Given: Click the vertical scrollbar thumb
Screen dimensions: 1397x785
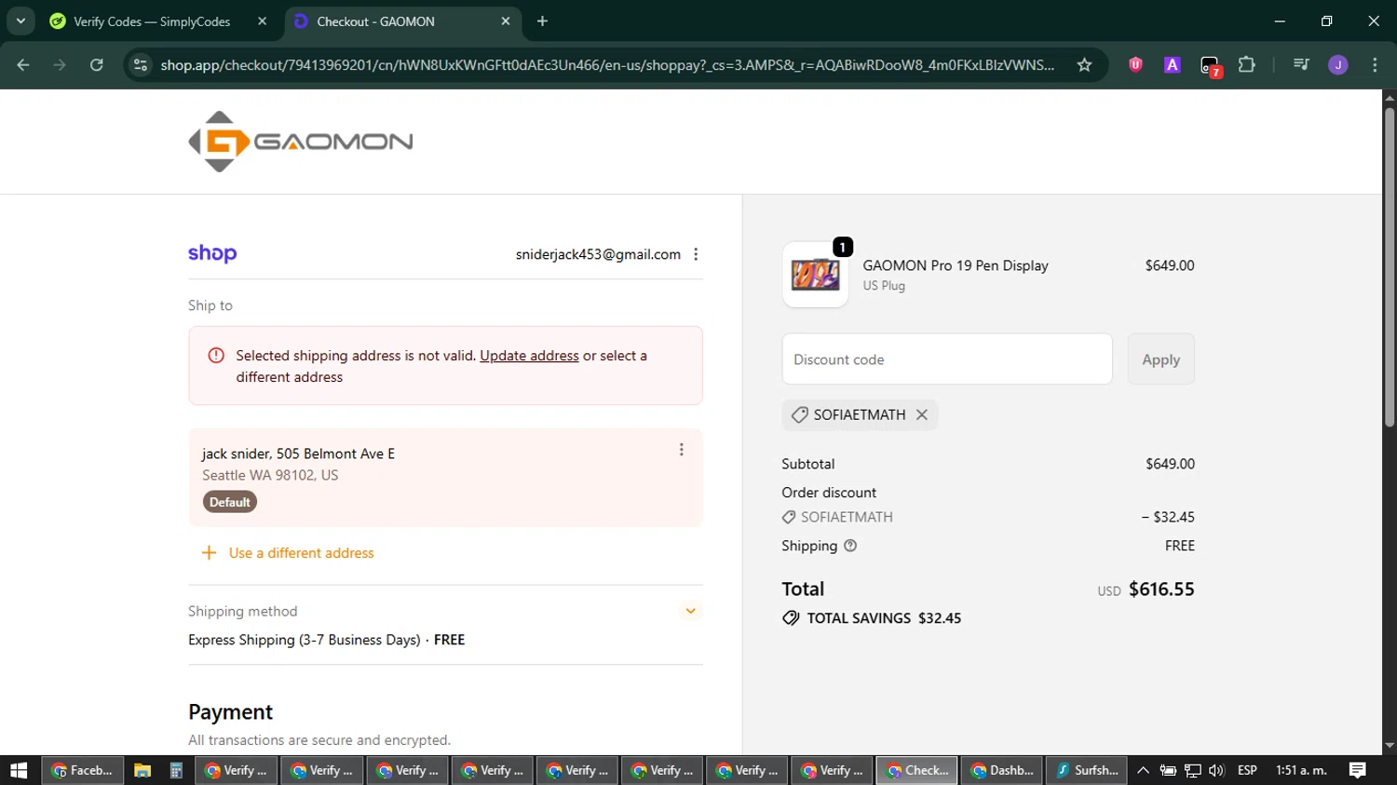Looking at the screenshot, I should click(1390, 268).
